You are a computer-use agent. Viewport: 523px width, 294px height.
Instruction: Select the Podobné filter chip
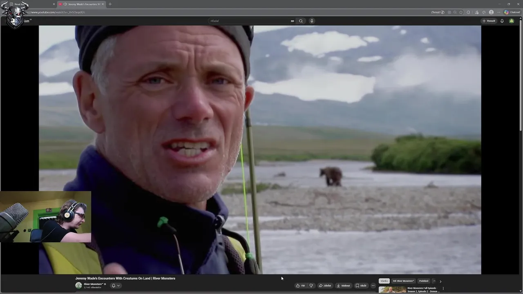coord(424,281)
